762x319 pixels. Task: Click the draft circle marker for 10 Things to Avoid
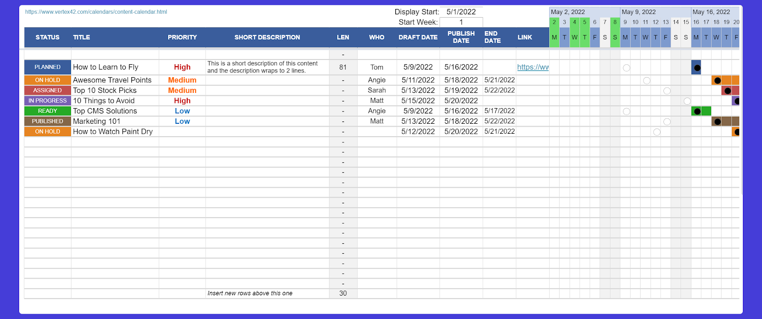687,101
